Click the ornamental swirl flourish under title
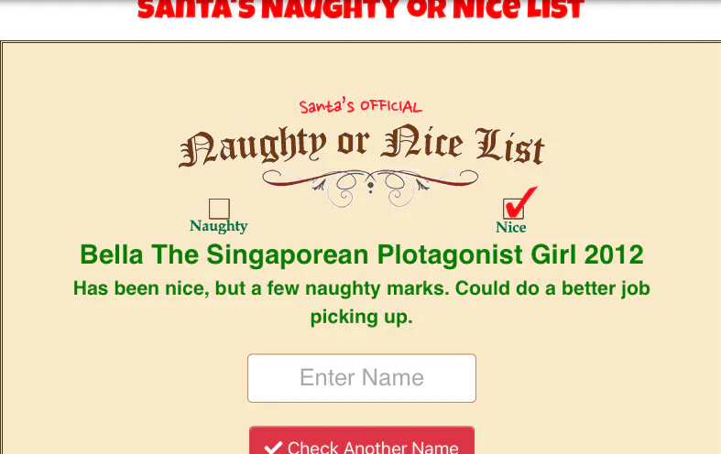This screenshot has width=721, height=454. coord(370,187)
